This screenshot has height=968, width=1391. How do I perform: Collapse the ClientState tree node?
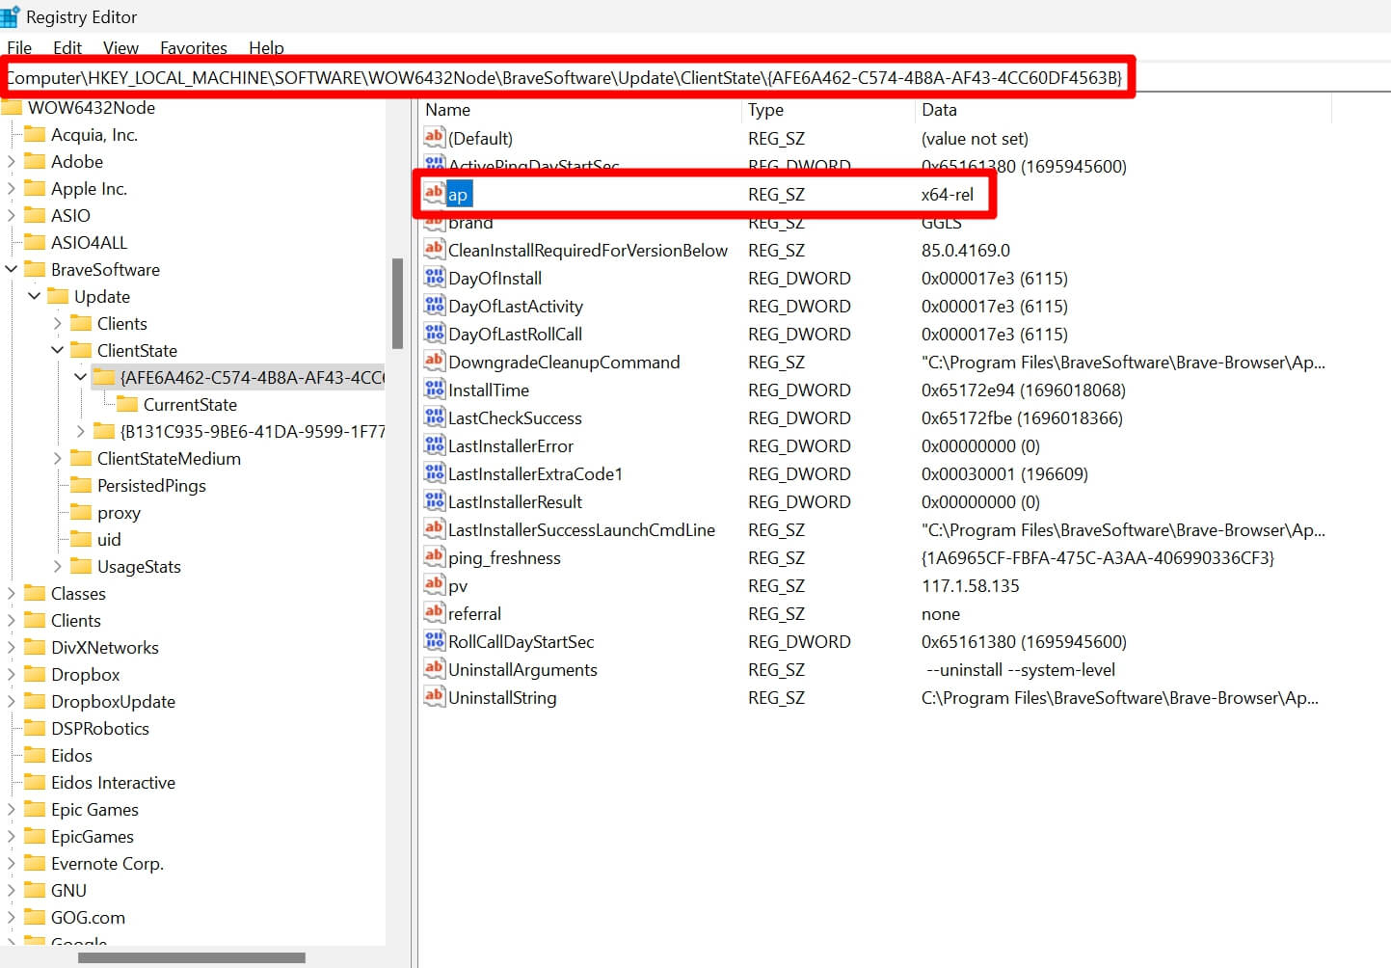pos(58,351)
